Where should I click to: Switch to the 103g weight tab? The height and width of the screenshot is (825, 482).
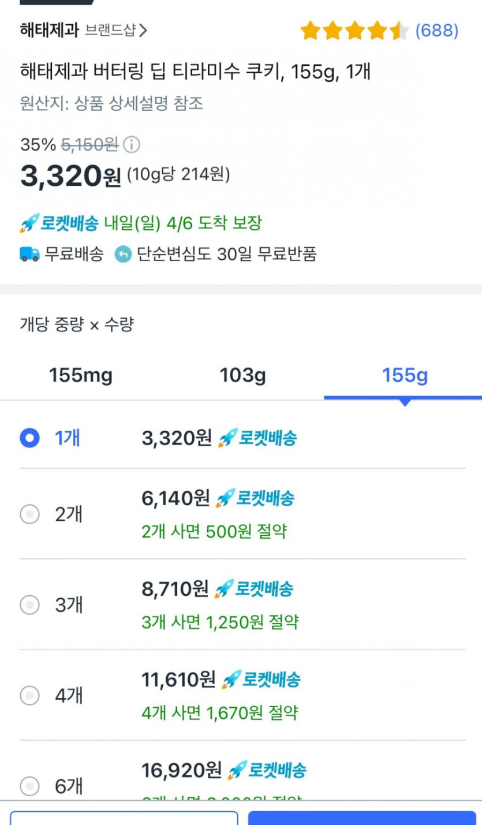coord(242,376)
